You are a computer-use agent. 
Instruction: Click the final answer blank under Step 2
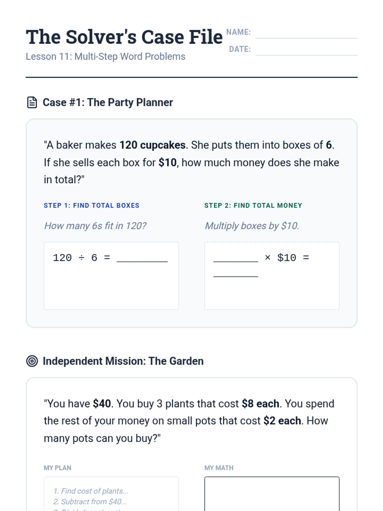pos(236,273)
